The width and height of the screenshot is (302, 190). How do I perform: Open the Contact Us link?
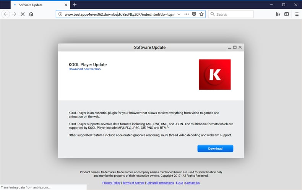192,183
